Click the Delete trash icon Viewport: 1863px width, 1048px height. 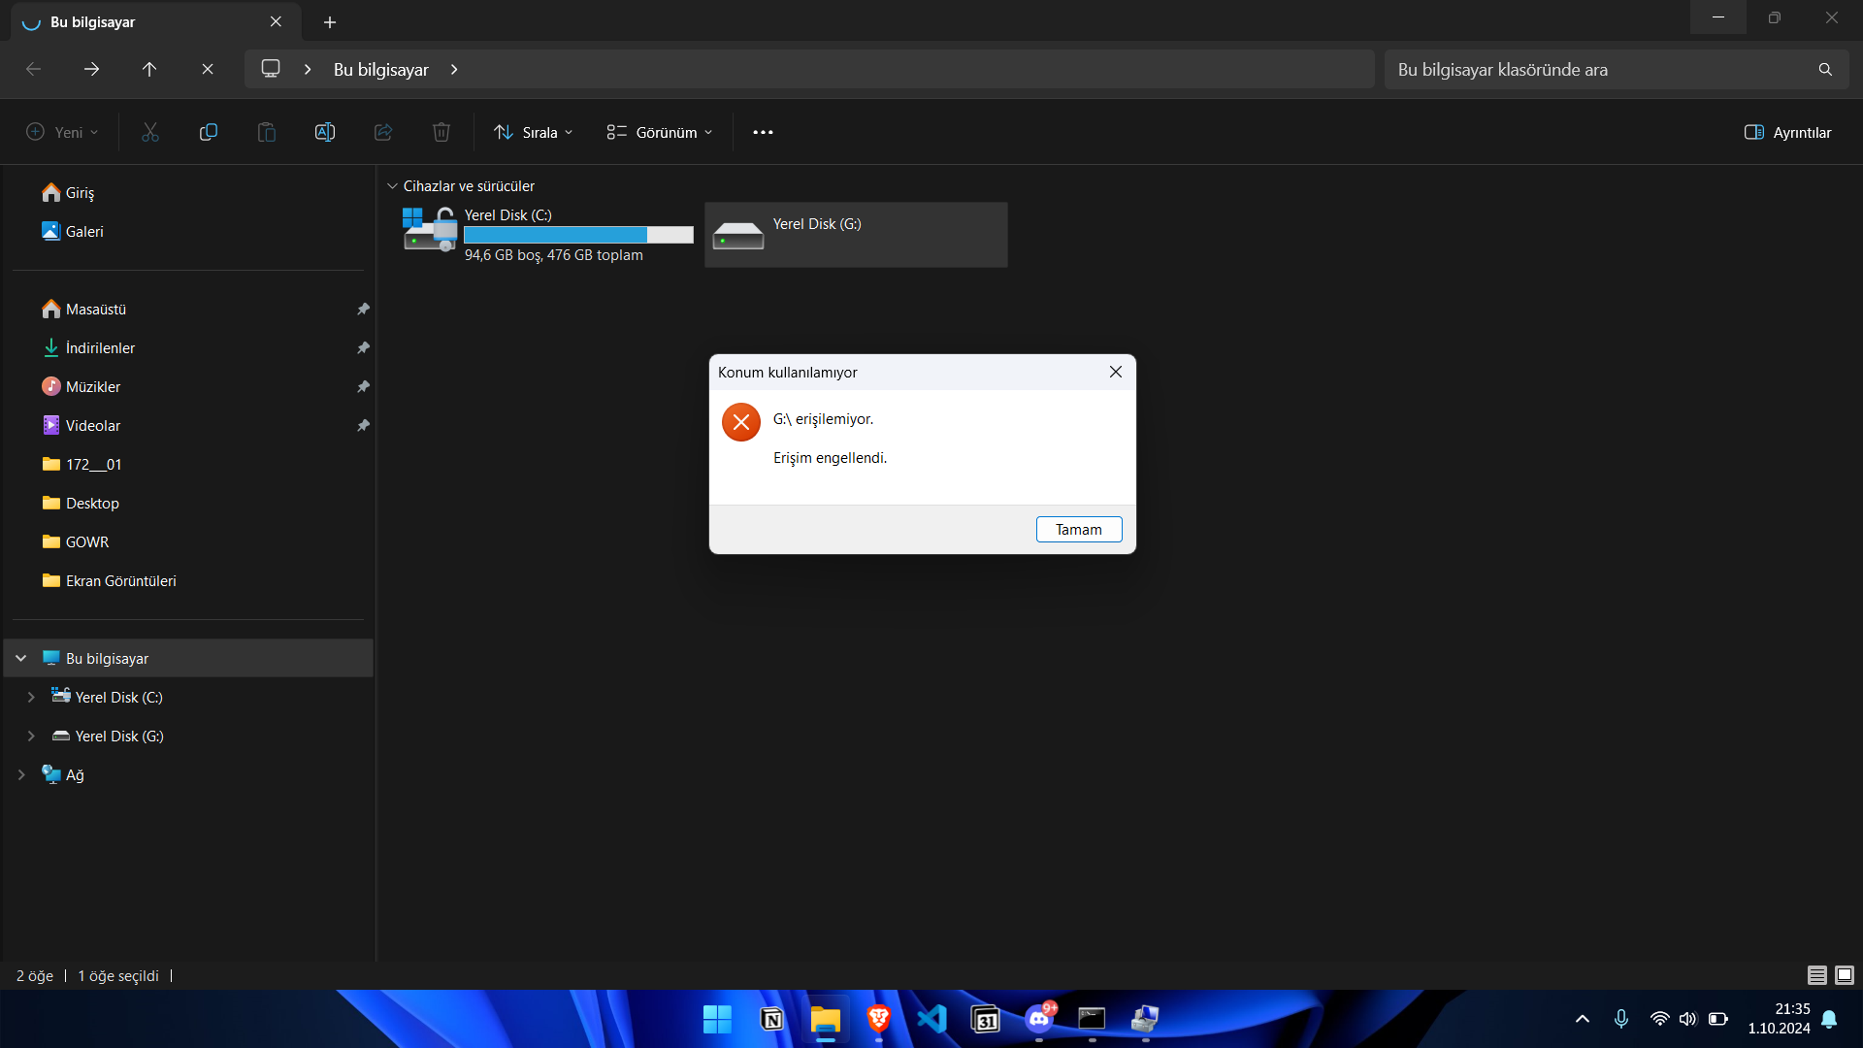click(441, 132)
